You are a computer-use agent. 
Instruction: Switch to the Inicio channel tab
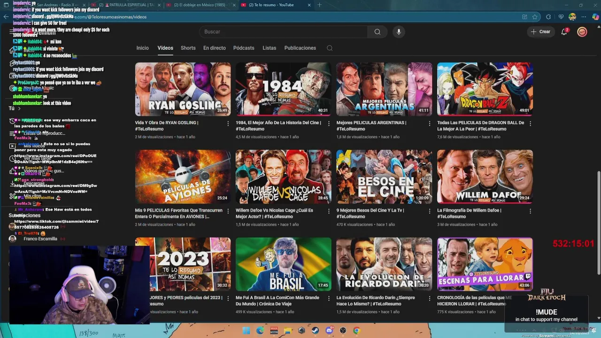click(x=142, y=48)
